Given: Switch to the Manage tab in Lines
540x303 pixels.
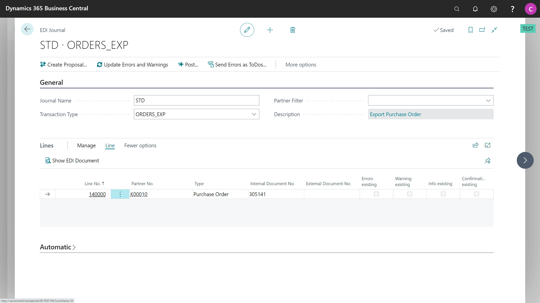Looking at the screenshot, I should [86, 145].
